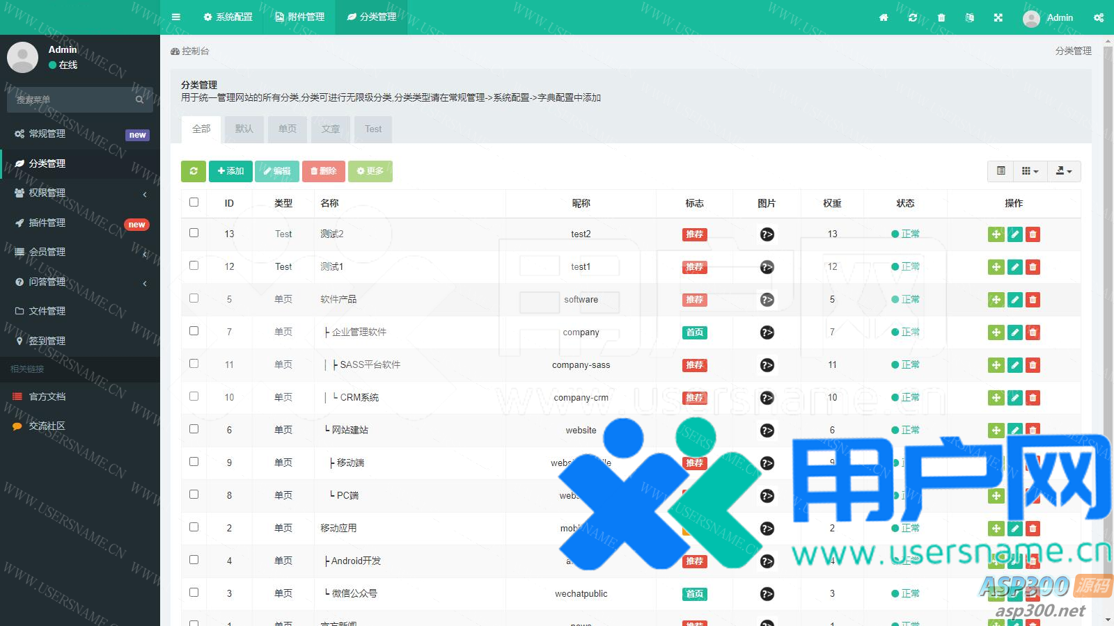
Task: Open the home icon in top bar
Action: [x=884, y=17]
